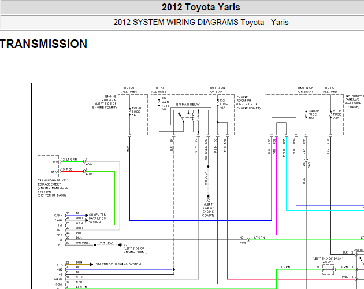Click the E4 label on the BLK wire
Image resolution: width=364 pixels, height=289 pixels.
tap(172, 140)
